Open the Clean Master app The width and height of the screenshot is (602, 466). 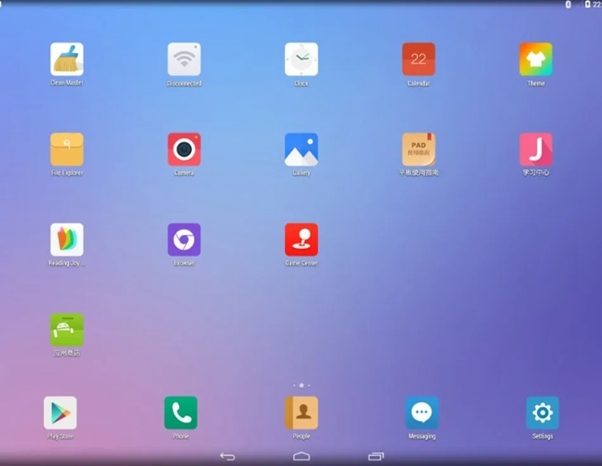67,59
